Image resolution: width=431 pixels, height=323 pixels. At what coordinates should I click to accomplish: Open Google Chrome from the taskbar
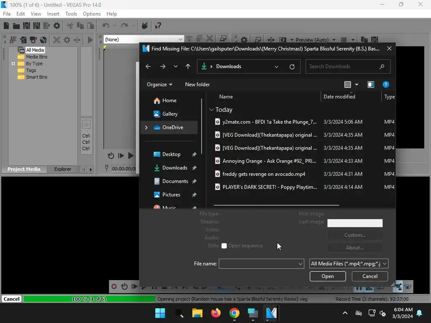234,313
